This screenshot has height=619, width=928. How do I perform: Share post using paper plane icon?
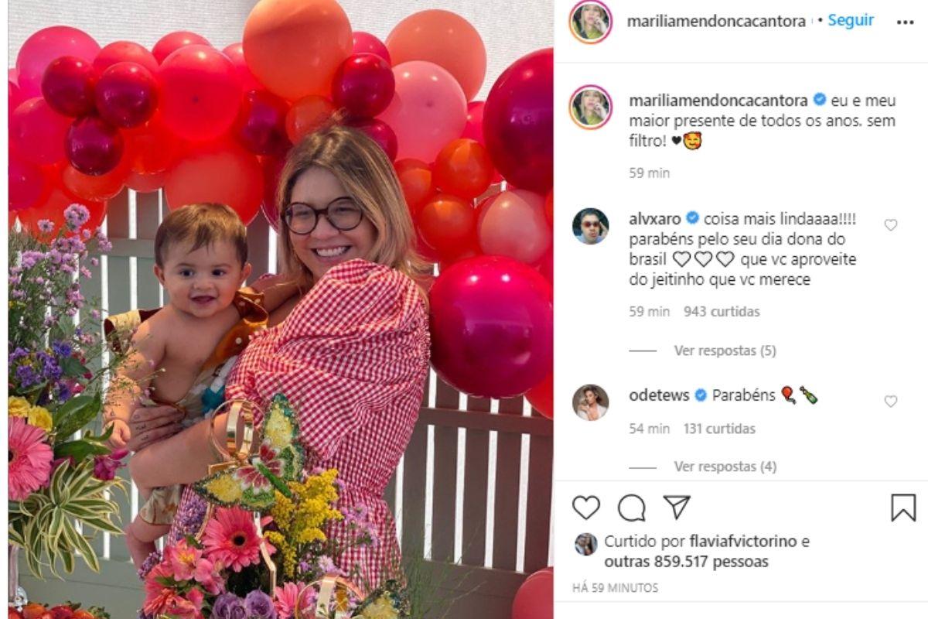(677, 508)
